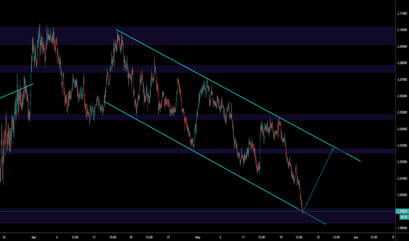409x241 pixels.
Task: Click the 27 date label on time axis
Action: pos(169,237)
